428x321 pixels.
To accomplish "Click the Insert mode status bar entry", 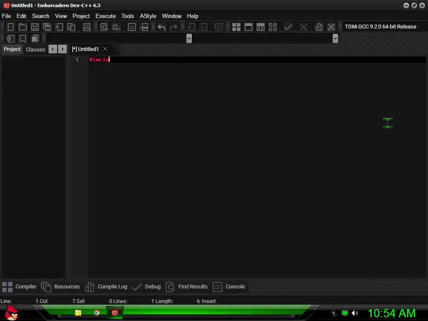I will pos(209,301).
